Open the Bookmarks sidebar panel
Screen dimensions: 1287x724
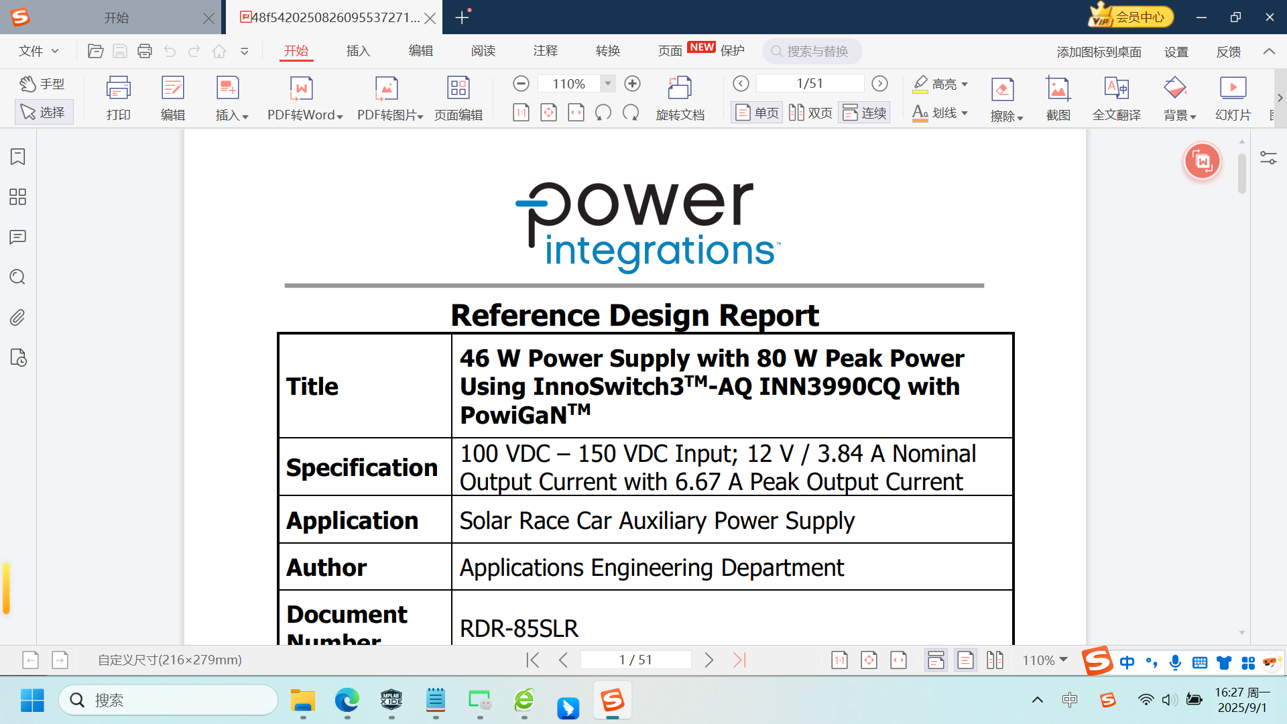coord(18,157)
